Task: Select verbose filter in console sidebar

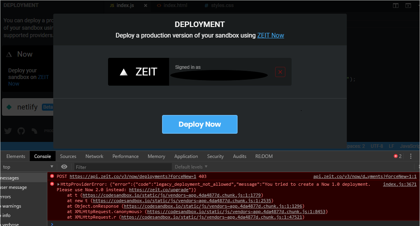Action: pos(23,224)
